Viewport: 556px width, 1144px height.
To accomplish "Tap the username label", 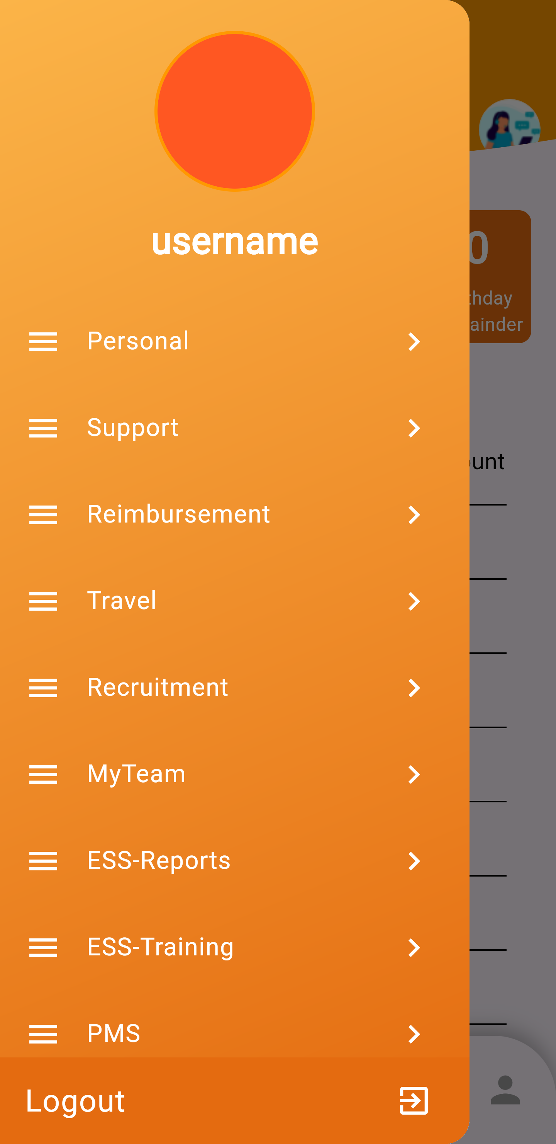I will [x=235, y=242].
